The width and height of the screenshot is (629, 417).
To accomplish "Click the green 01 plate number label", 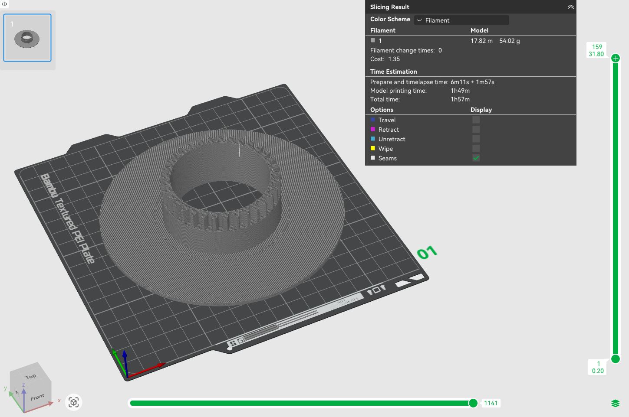I will [x=427, y=252].
